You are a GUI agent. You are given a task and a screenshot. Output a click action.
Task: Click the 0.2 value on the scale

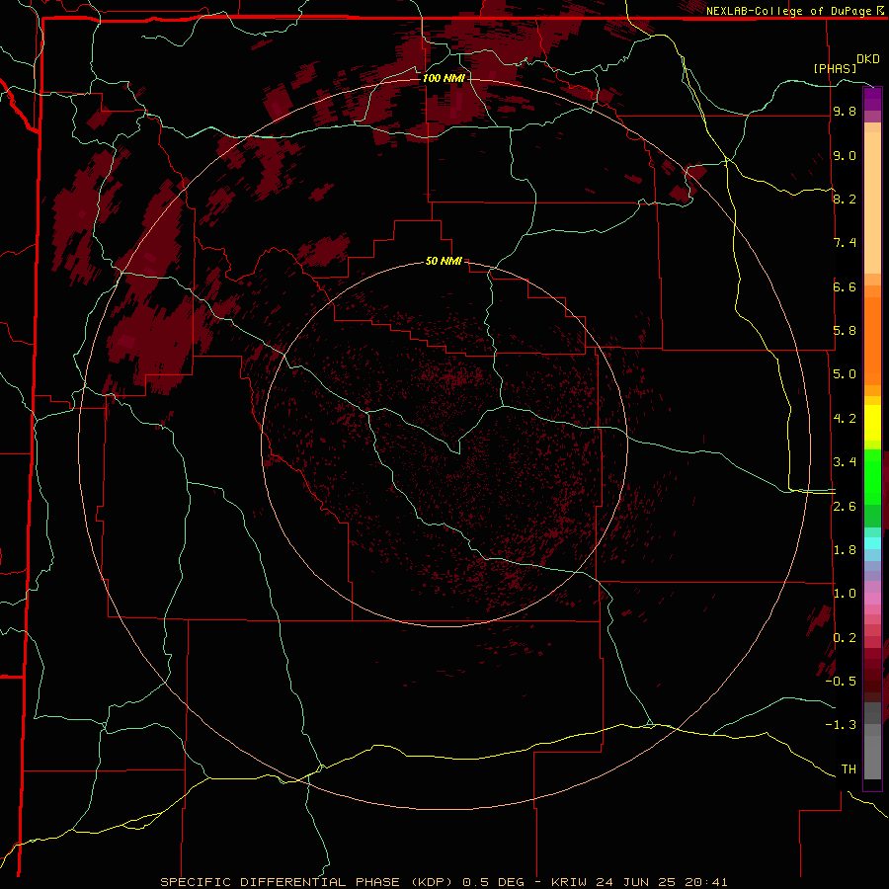(845, 638)
